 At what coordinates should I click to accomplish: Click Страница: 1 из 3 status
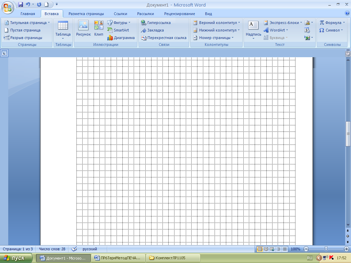point(18,249)
